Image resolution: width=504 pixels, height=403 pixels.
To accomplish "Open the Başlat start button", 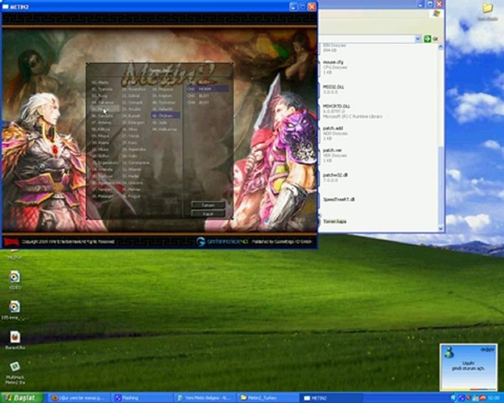I will [21, 398].
